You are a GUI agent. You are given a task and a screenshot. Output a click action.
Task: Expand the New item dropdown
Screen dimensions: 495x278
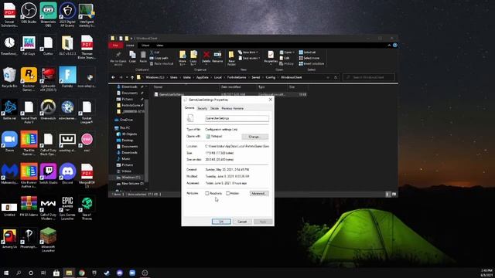[248, 53]
